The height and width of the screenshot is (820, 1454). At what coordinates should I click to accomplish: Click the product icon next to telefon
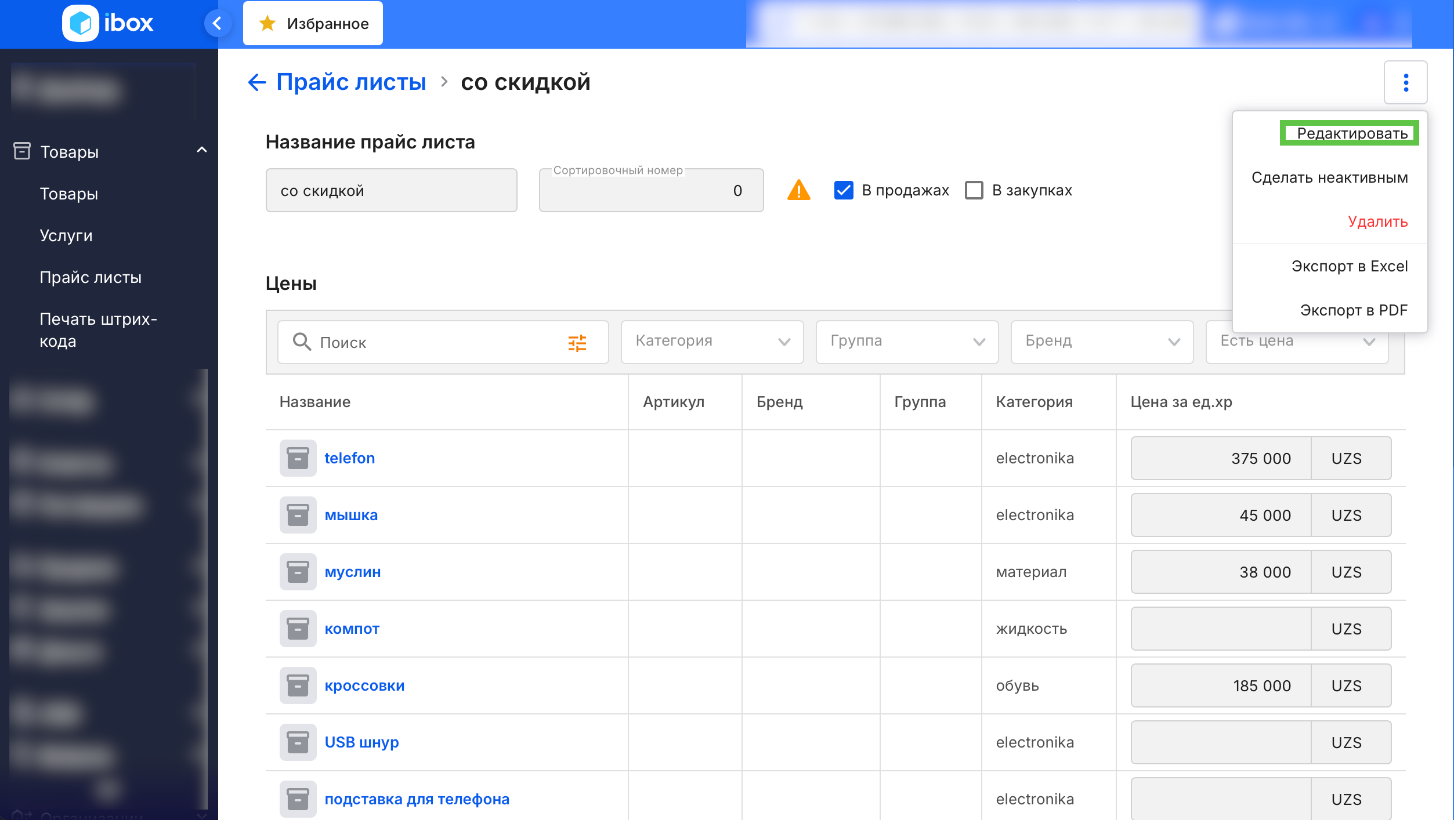coord(298,458)
